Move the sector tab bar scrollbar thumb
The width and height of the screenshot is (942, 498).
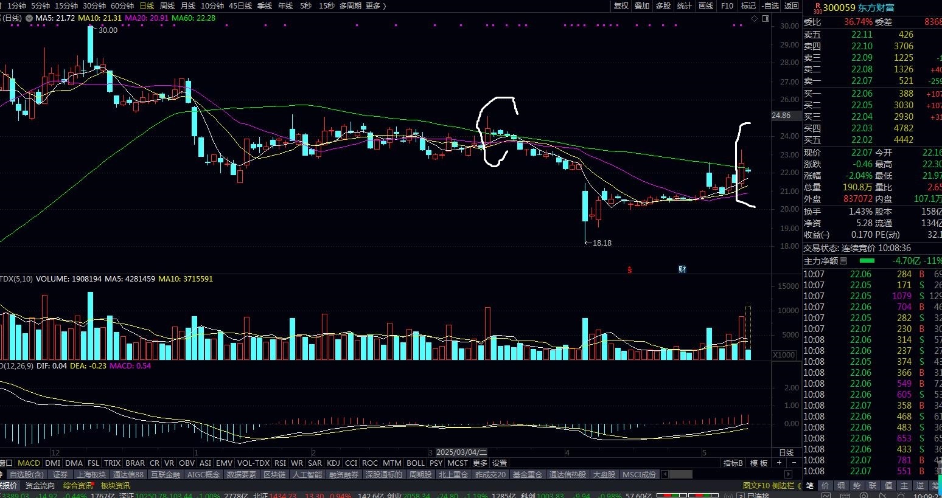[681, 474]
